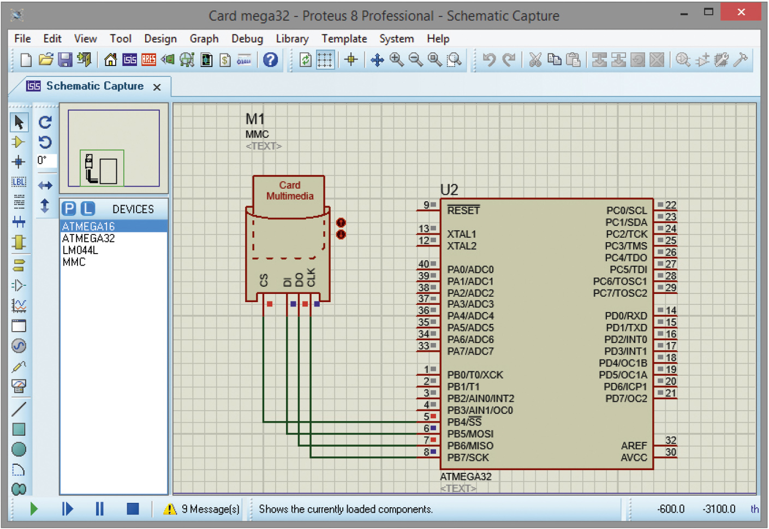This screenshot has width=769, height=529.
Task: Click the decompose hammer icon
Action: pyautogui.click(x=741, y=59)
